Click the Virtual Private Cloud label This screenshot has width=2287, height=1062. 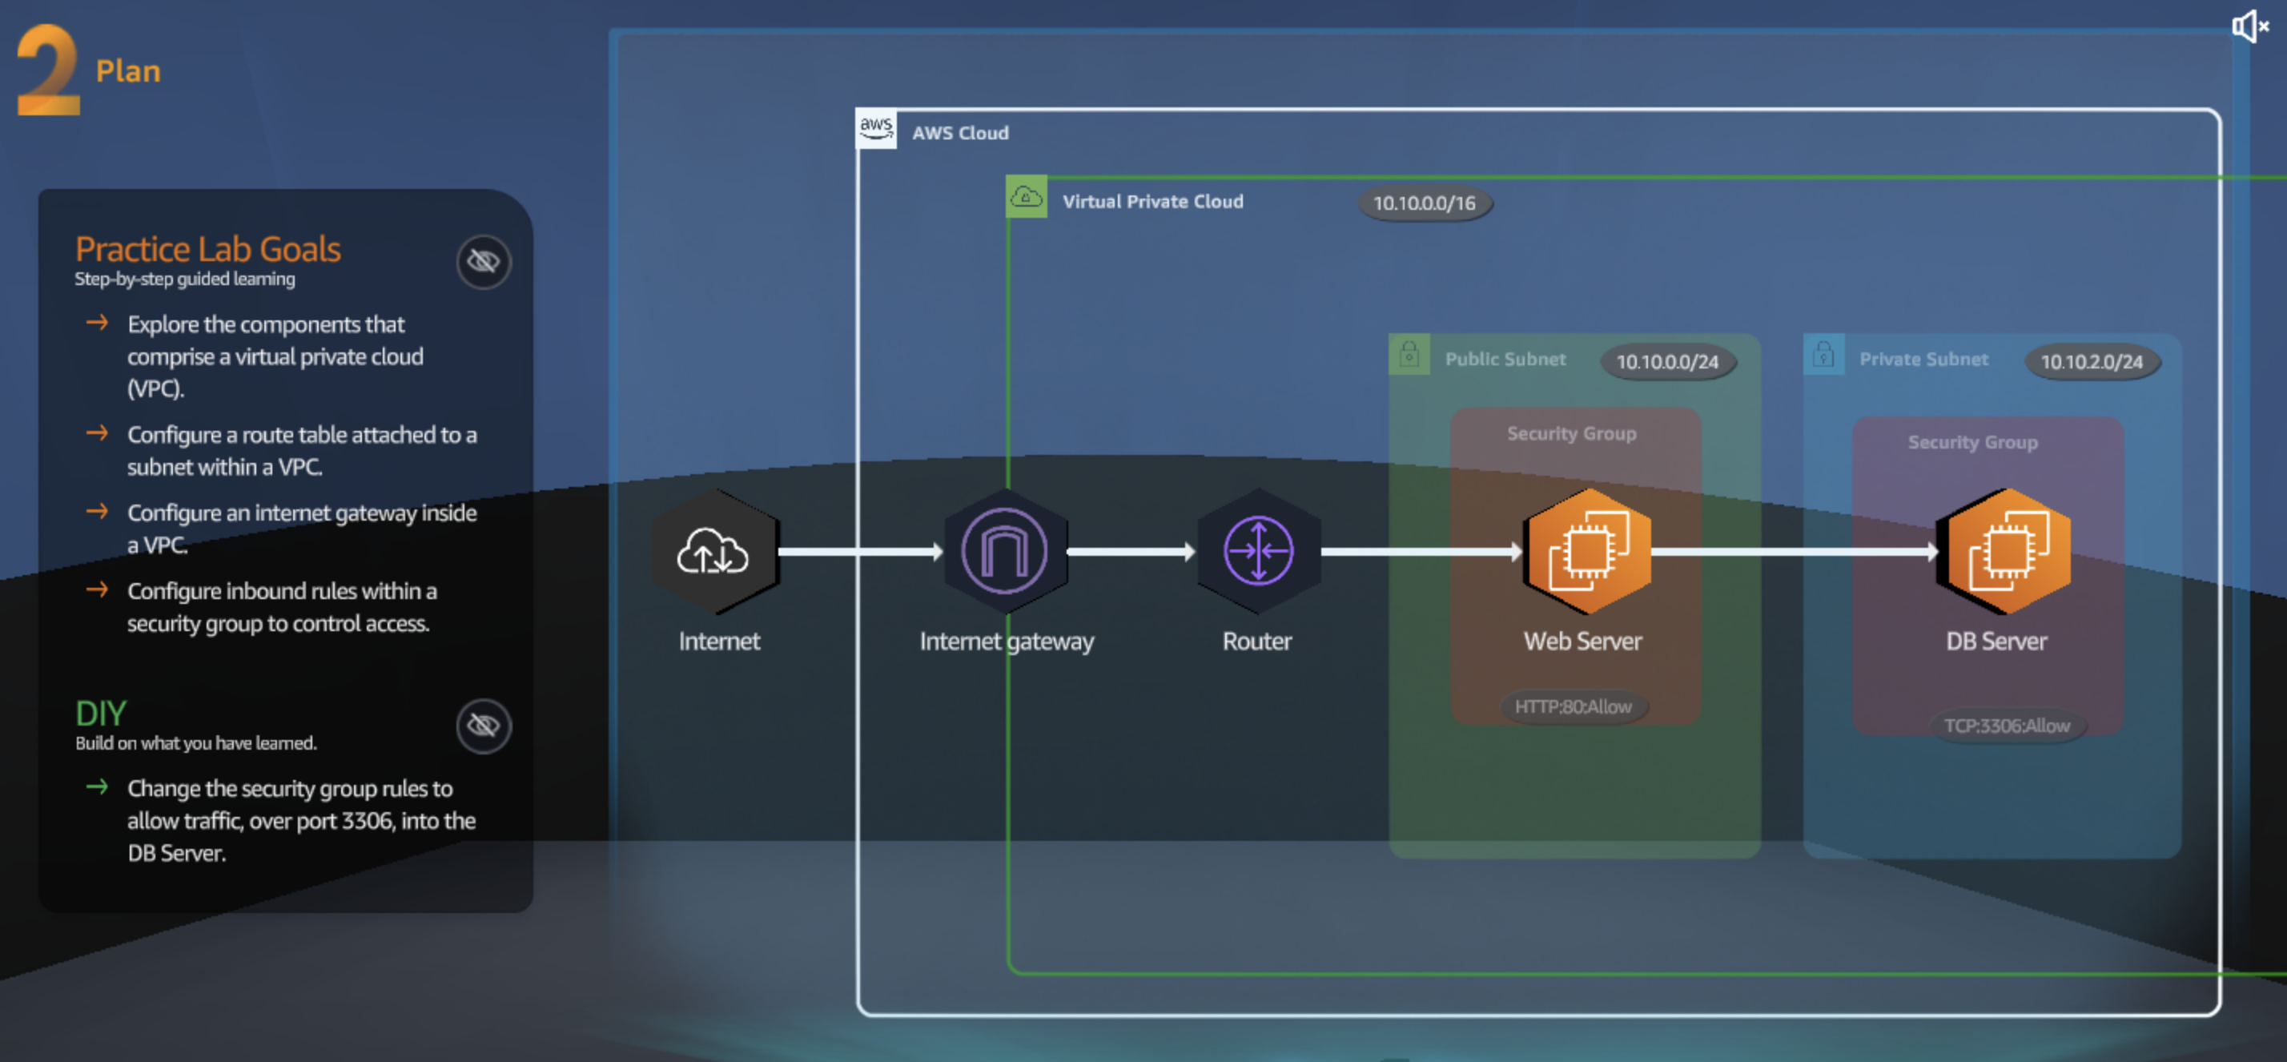1153,202
